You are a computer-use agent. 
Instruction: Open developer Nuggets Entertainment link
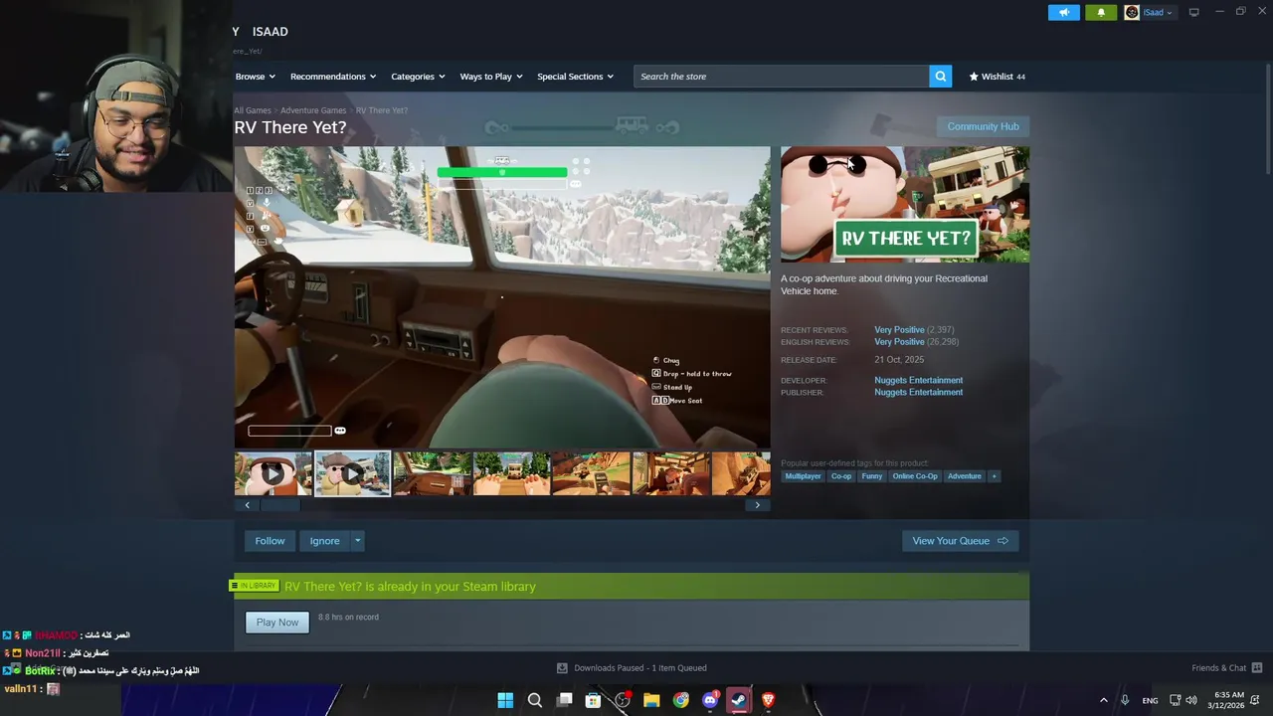[918, 380]
